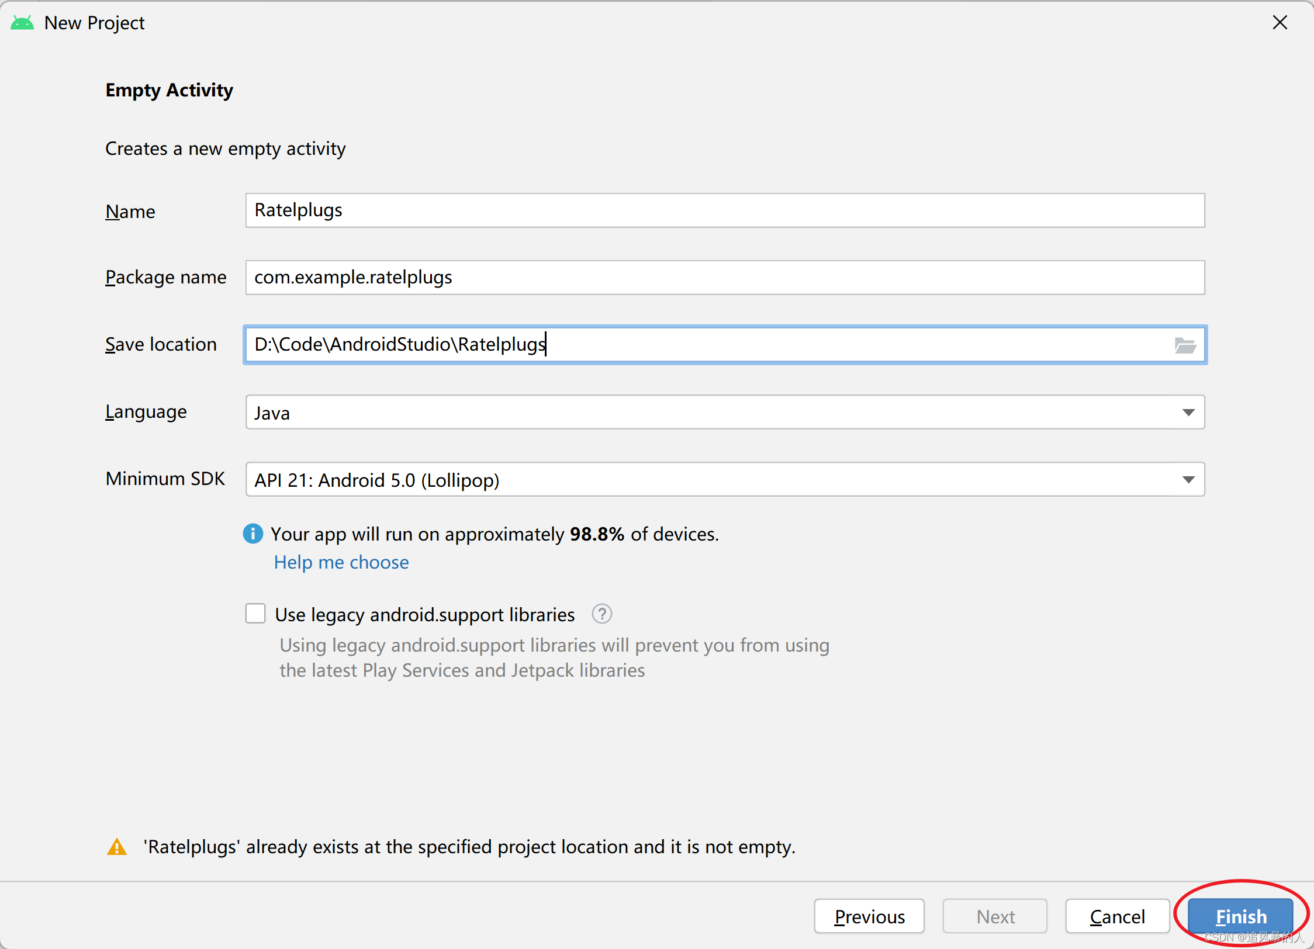Click the 98.8% devices message
Image resolution: width=1314 pixels, height=949 pixels.
pos(495,534)
